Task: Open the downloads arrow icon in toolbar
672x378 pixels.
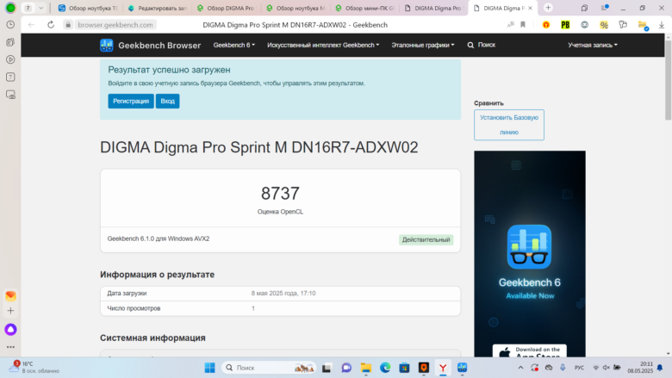Action: point(662,25)
